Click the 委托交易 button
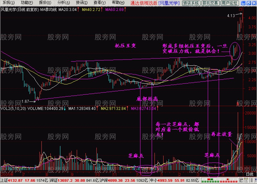This screenshot has height=184, width=257. tap(210, 3)
